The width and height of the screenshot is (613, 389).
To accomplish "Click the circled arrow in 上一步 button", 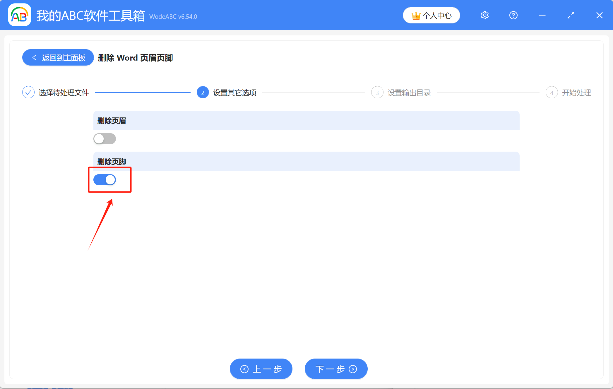I will pos(245,369).
